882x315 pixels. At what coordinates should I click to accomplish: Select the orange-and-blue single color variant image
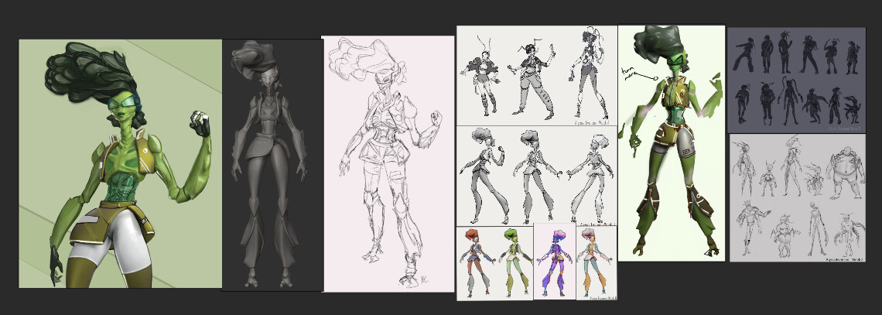click(x=597, y=262)
